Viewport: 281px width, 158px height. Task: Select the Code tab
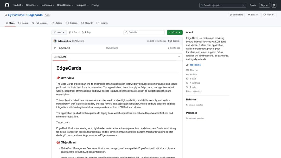(10, 23)
